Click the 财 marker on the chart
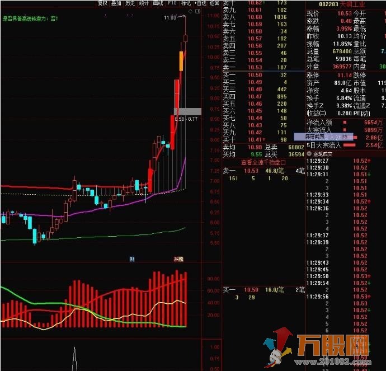Screen dimensions: 386x371 132,259
